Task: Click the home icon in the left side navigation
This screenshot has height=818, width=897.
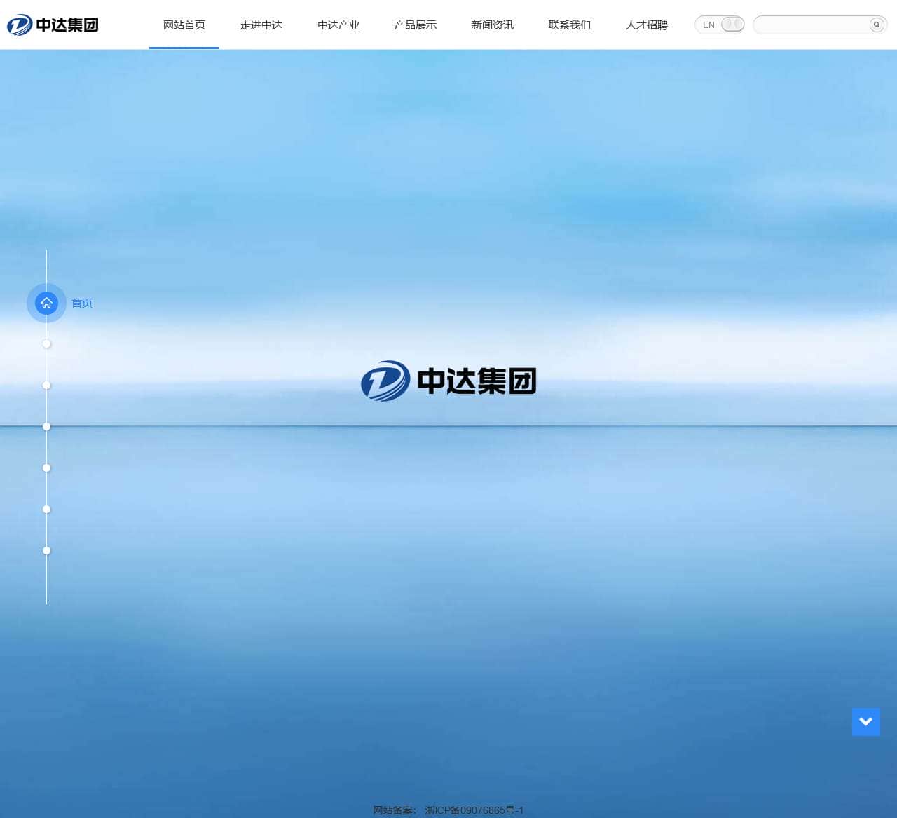Action: point(46,303)
